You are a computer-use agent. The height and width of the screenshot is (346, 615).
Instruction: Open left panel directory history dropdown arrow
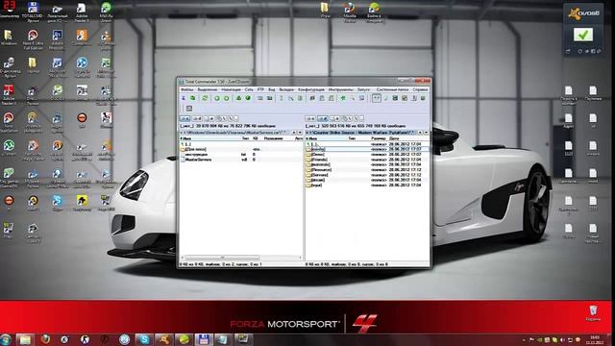tap(300, 133)
